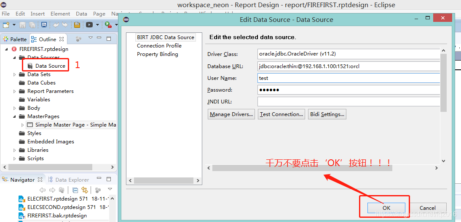Select the Simple Master Page item
Screen dimensions: 461x222
(x=75, y=124)
